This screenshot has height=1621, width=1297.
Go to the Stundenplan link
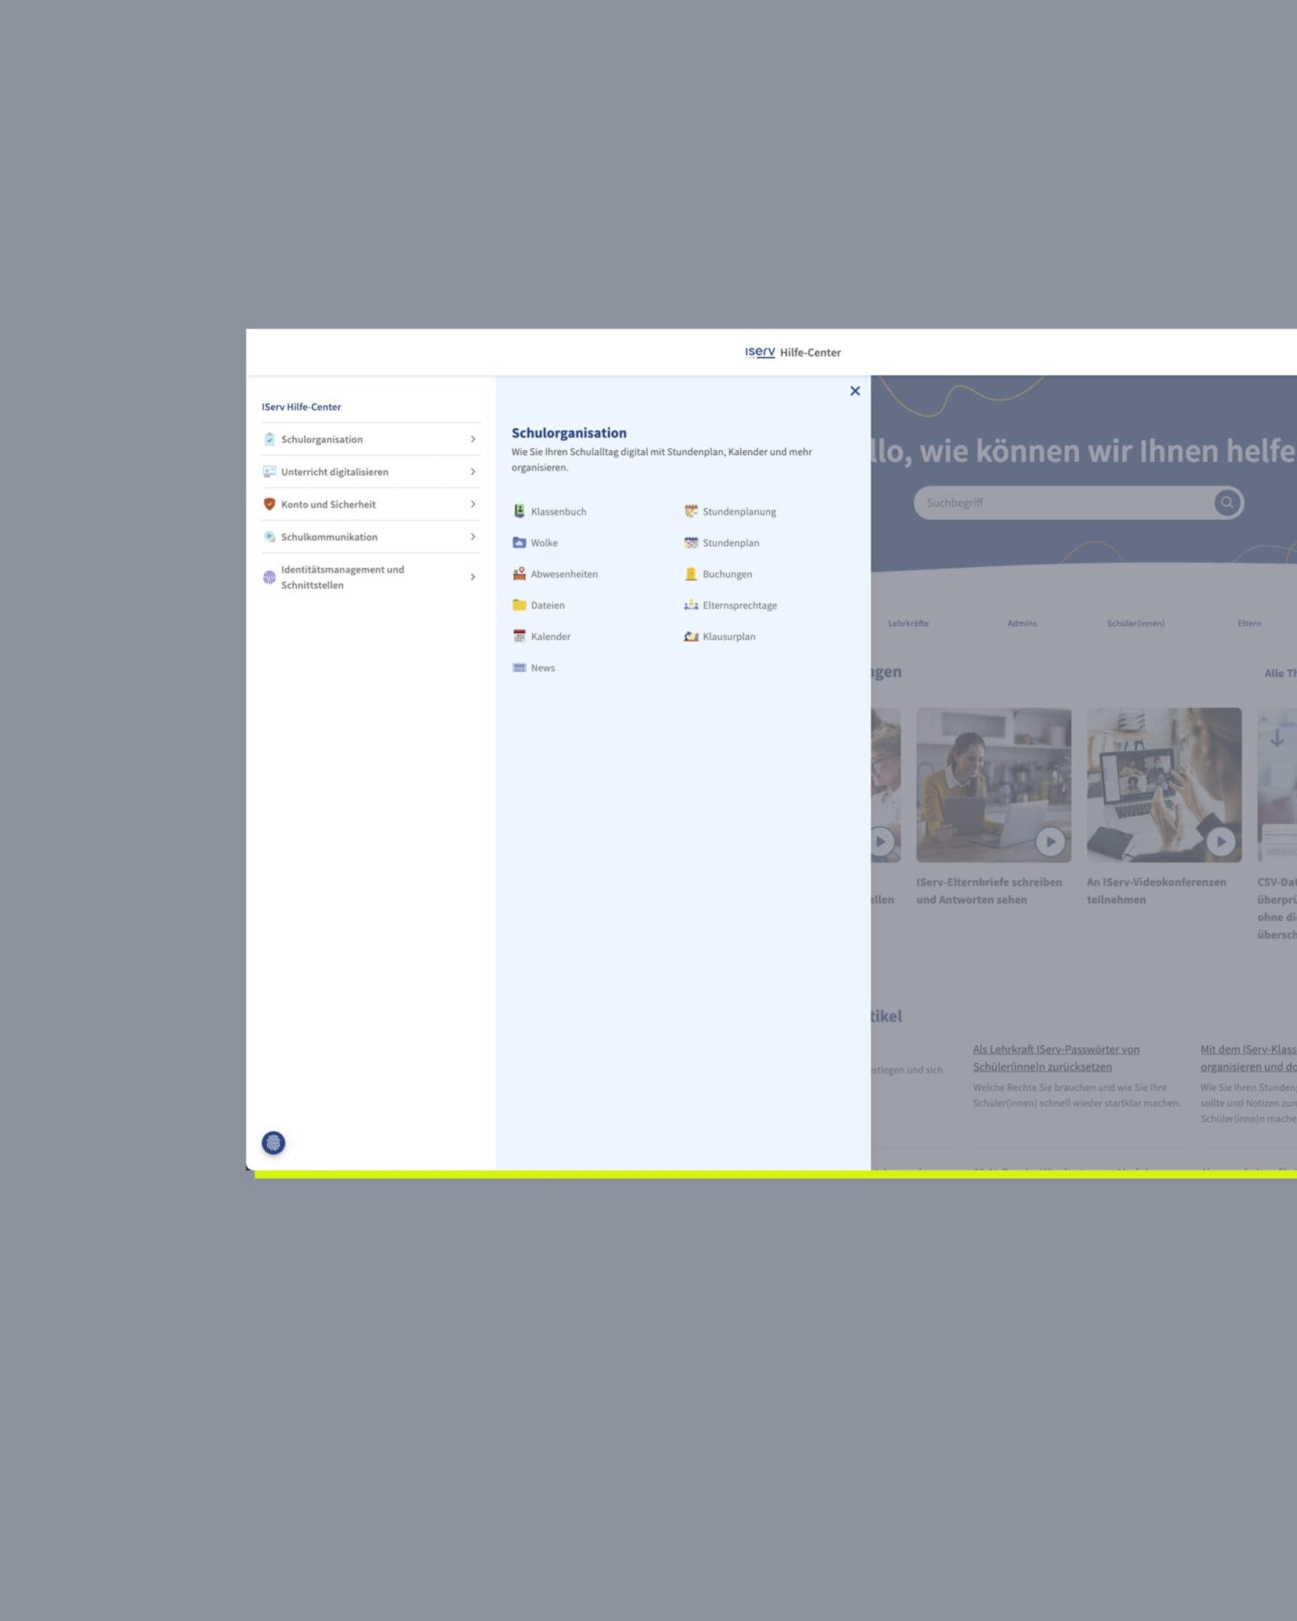point(730,543)
